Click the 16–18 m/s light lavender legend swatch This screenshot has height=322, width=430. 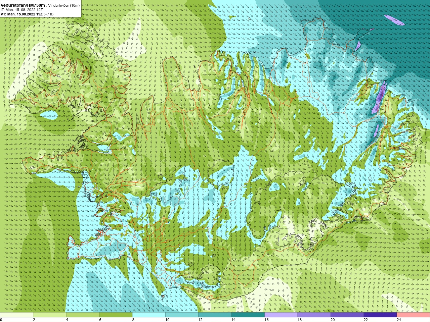(x=281, y=315)
